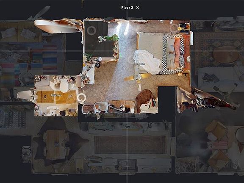Click the Floor 2 title label
The image size is (244, 183).
[x=127, y=8]
